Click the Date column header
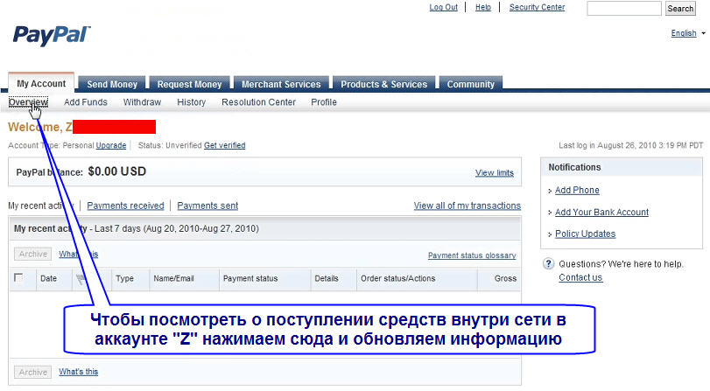This screenshot has width=710, height=391. coord(48,279)
